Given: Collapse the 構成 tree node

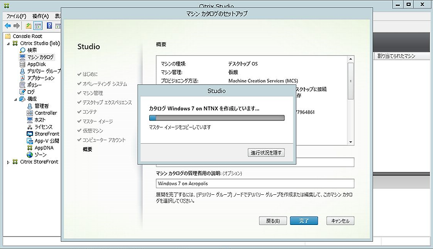Looking at the screenshot, I should 16,99.
